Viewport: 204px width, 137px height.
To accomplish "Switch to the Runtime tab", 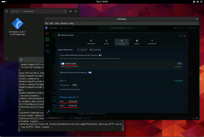I will tap(106, 42).
